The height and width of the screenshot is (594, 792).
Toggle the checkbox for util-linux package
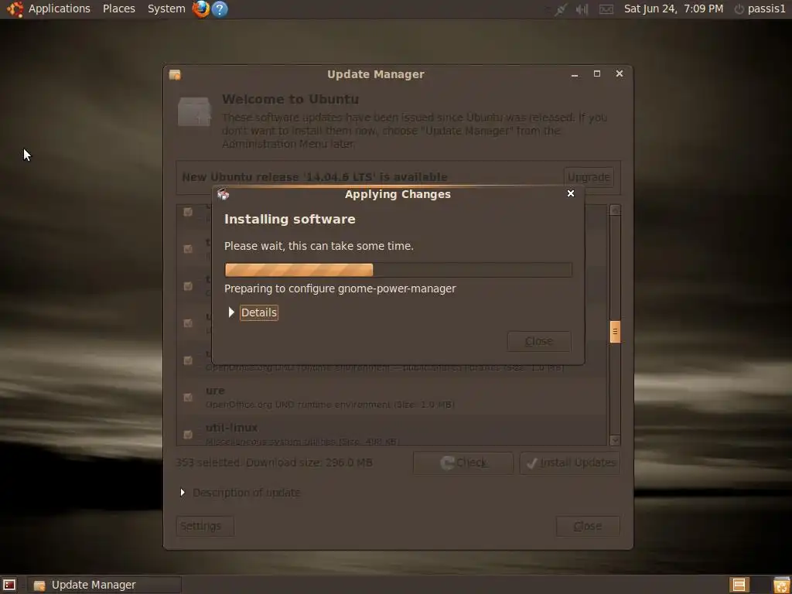point(188,435)
